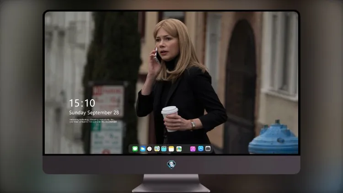
Task: Open the Camera app in the dock
Action: [x=208, y=149]
